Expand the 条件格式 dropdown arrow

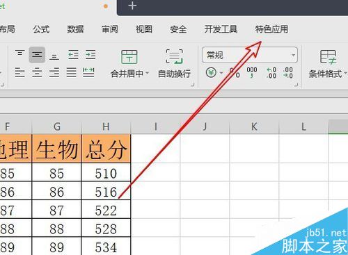pos(345,74)
